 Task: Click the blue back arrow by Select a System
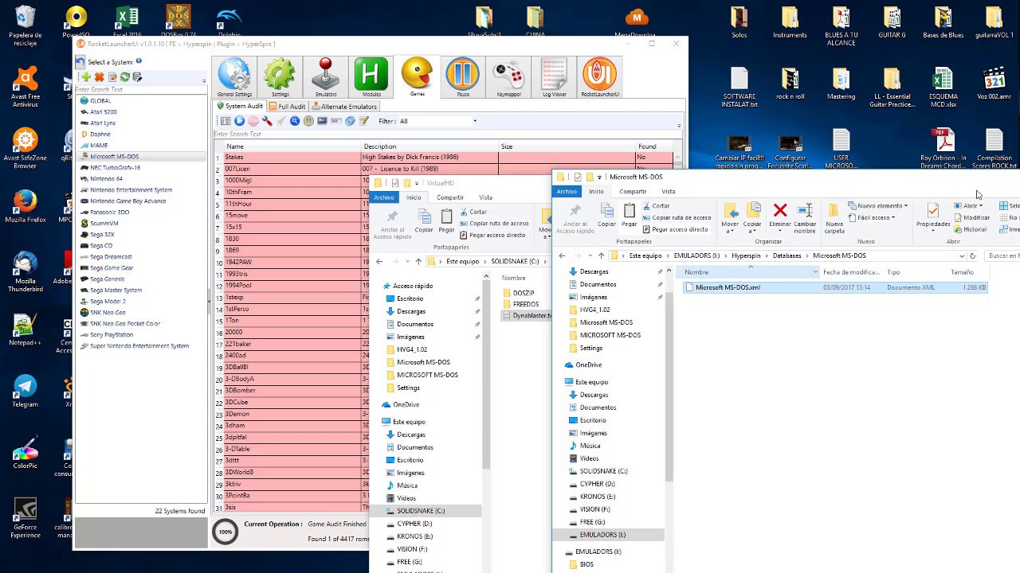80,61
